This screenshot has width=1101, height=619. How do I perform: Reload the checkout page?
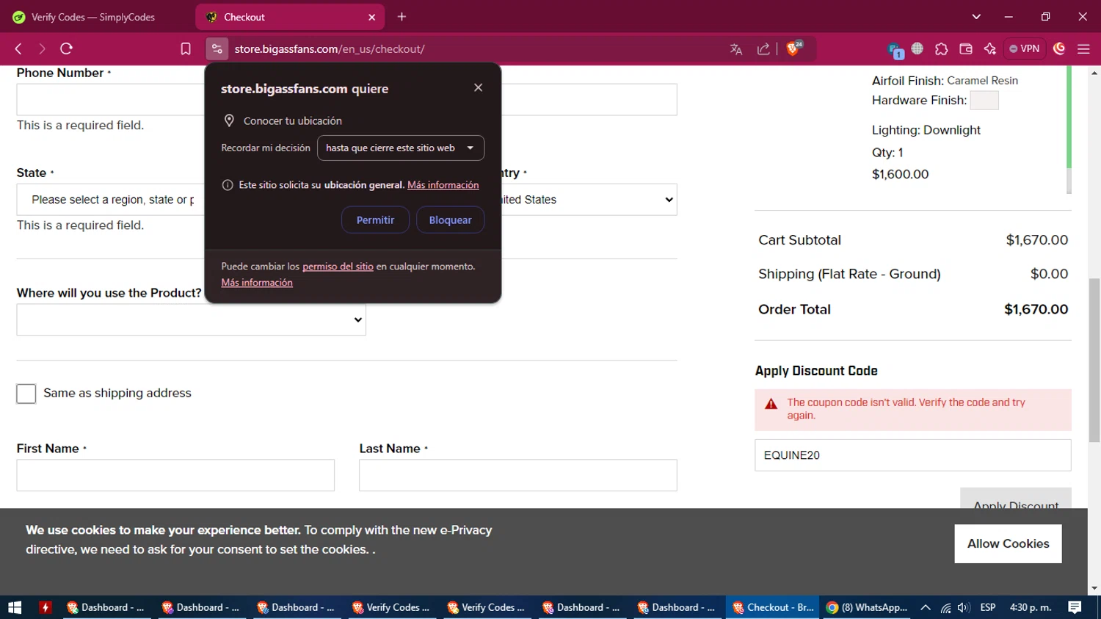click(66, 48)
